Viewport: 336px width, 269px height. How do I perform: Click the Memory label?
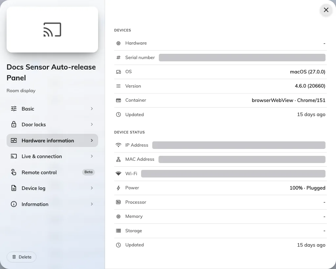[x=134, y=216]
